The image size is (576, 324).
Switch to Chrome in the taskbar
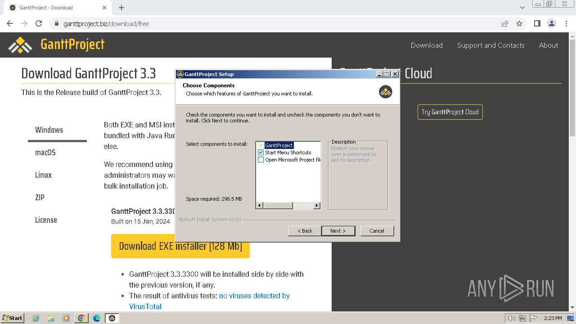coord(81,318)
